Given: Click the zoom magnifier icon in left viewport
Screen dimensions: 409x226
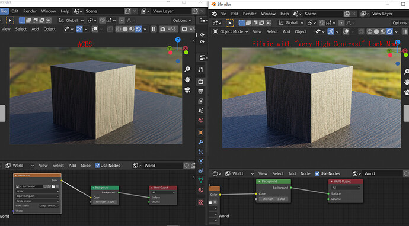Looking at the screenshot, I should (187, 69).
